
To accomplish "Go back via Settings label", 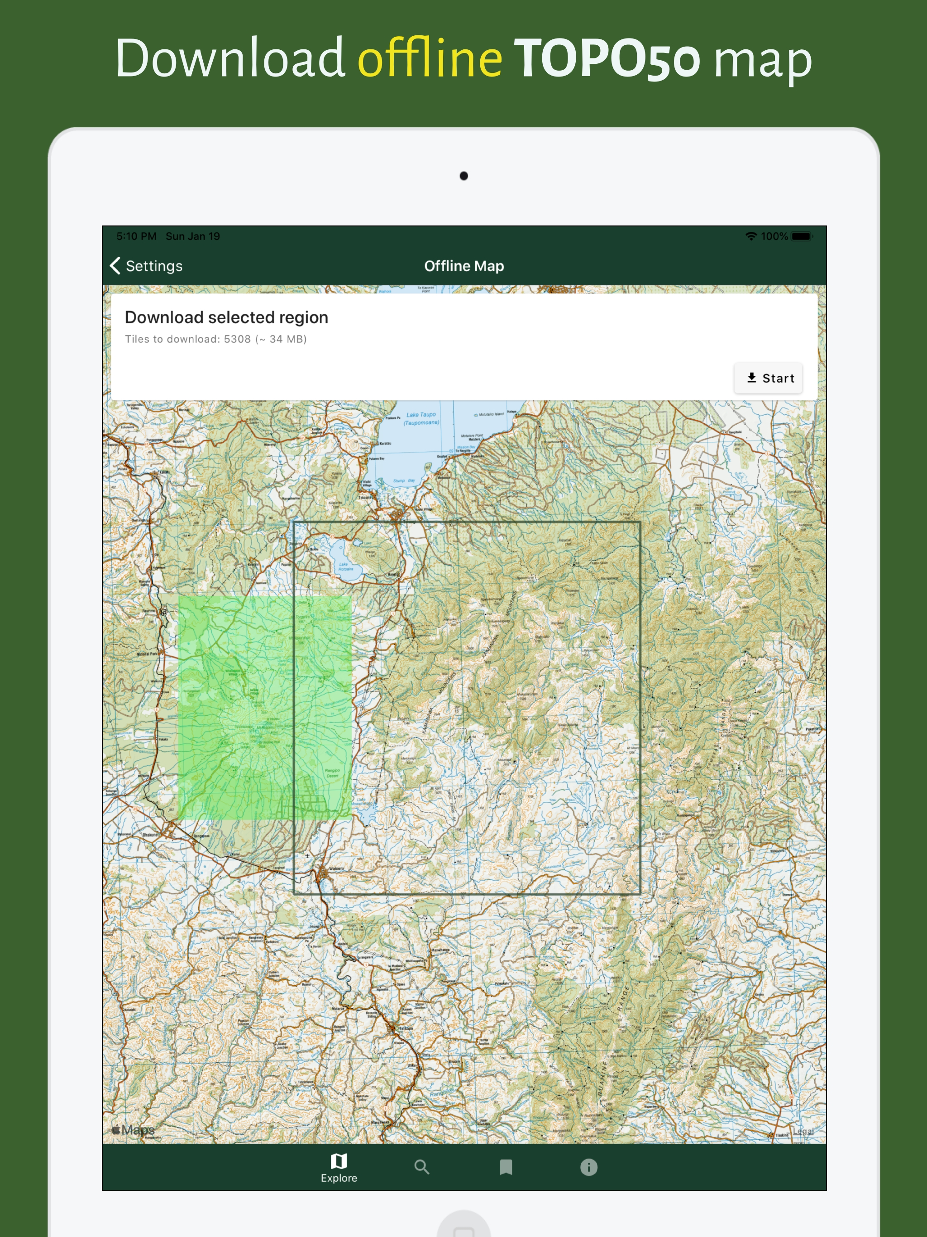I will tap(154, 266).
